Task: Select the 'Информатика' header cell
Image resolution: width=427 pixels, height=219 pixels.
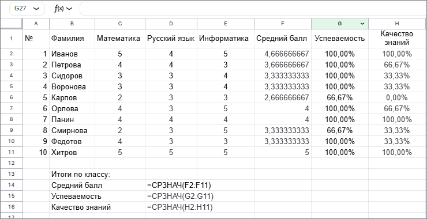Action: [x=226, y=39]
